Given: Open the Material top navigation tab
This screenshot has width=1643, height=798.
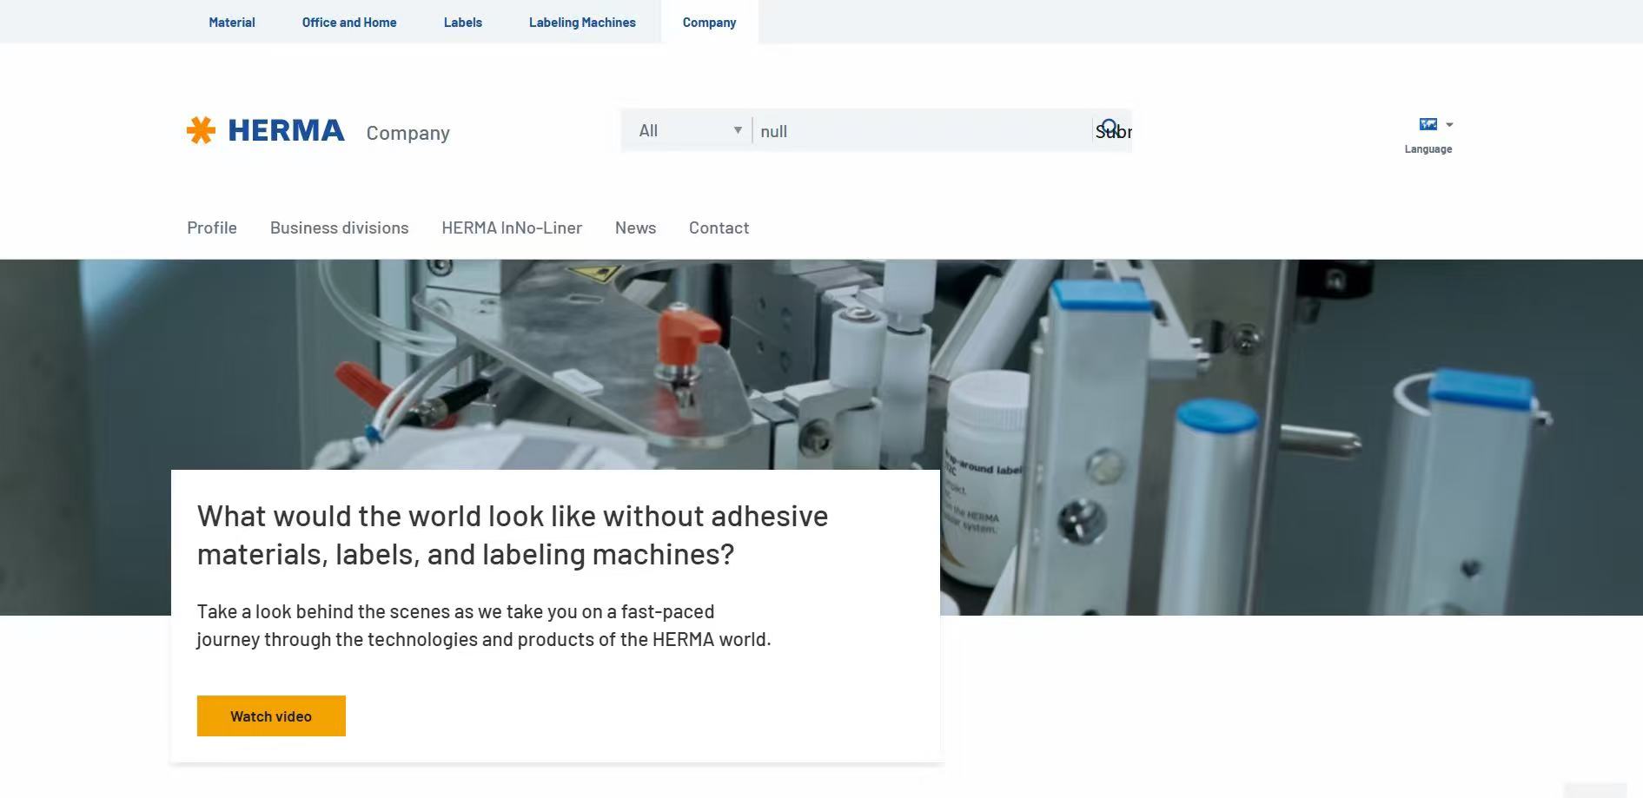Looking at the screenshot, I should click(x=232, y=23).
